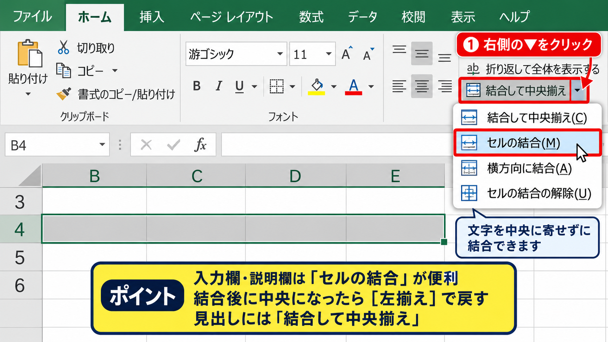The height and width of the screenshot is (342, 608).
Task: Cancel entry with formula bar X icon
Action: [x=146, y=145]
